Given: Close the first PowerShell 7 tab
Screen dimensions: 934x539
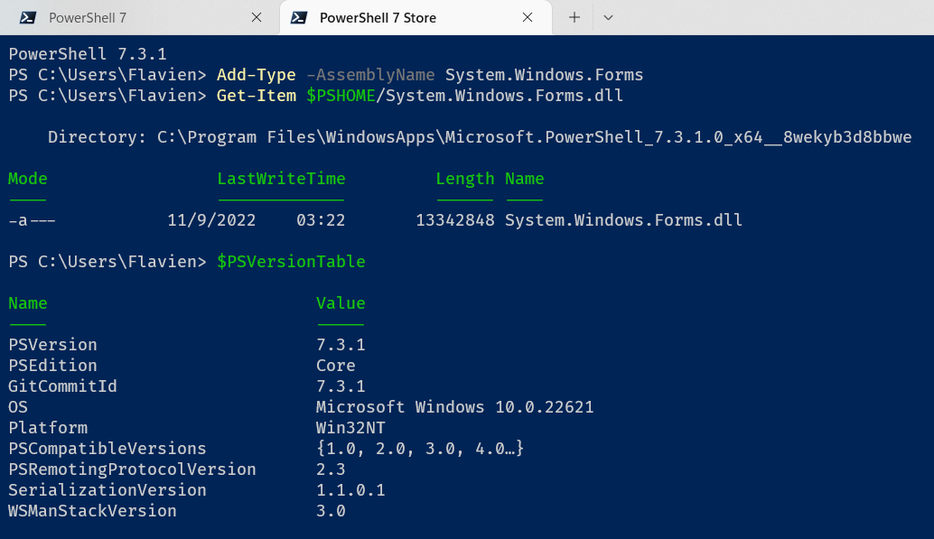Looking at the screenshot, I should point(256,17).
